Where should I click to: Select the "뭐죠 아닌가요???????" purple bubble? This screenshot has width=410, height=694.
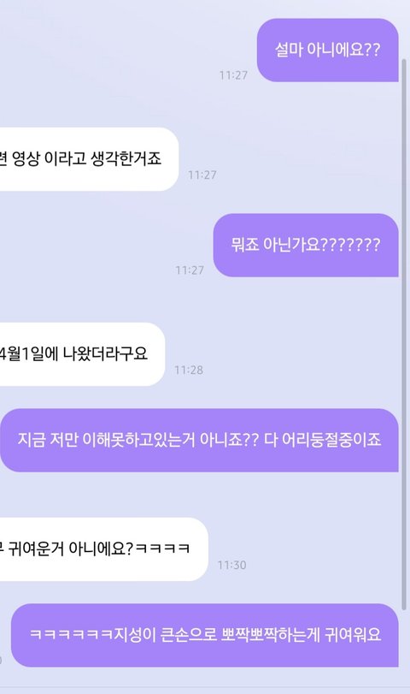pos(306,246)
